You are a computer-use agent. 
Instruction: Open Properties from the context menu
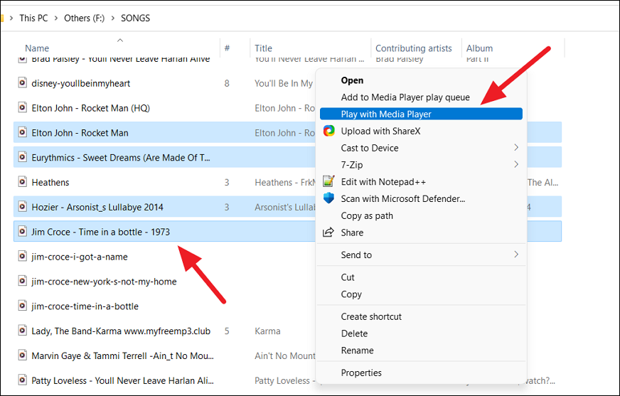click(x=361, y=373)
